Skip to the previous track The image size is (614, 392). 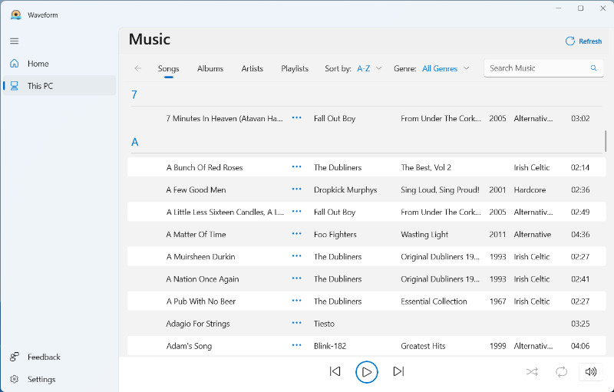click(335, 371)
